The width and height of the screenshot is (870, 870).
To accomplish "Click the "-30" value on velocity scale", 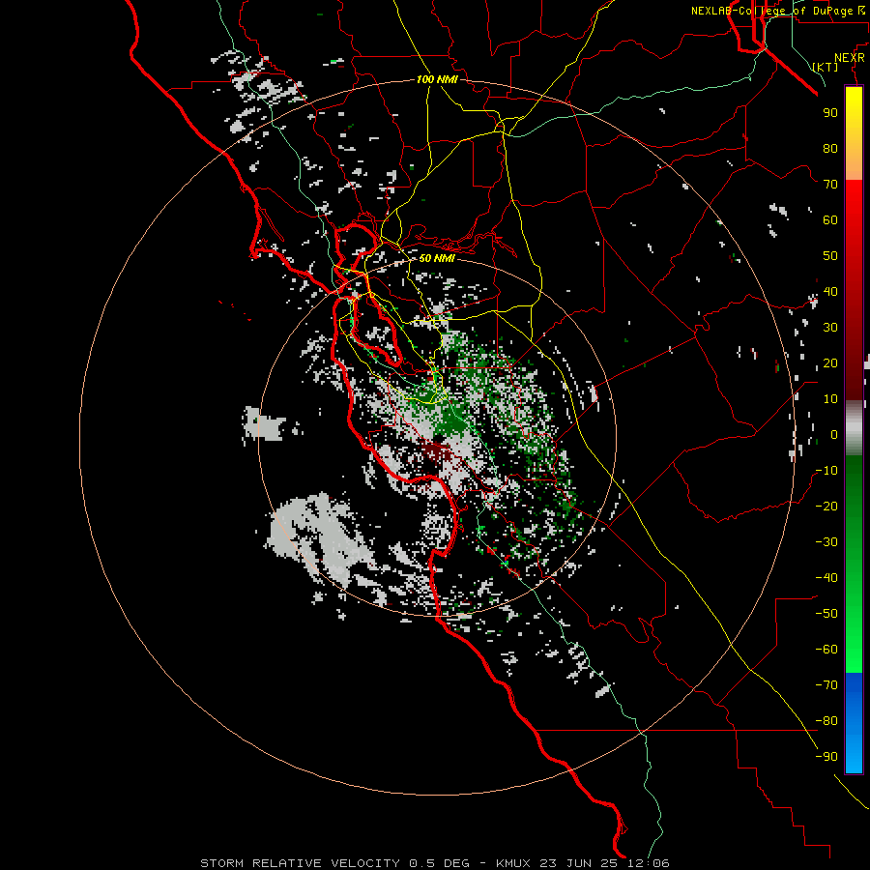I will [x=826, y=542].
